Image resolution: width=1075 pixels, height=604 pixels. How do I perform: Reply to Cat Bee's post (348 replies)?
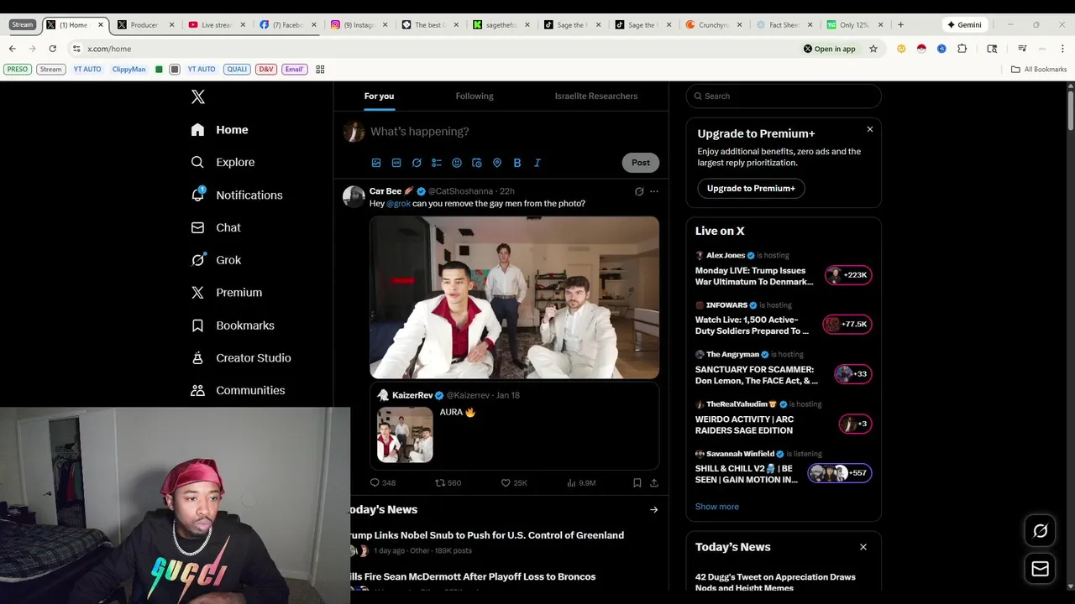coord(383,483)
